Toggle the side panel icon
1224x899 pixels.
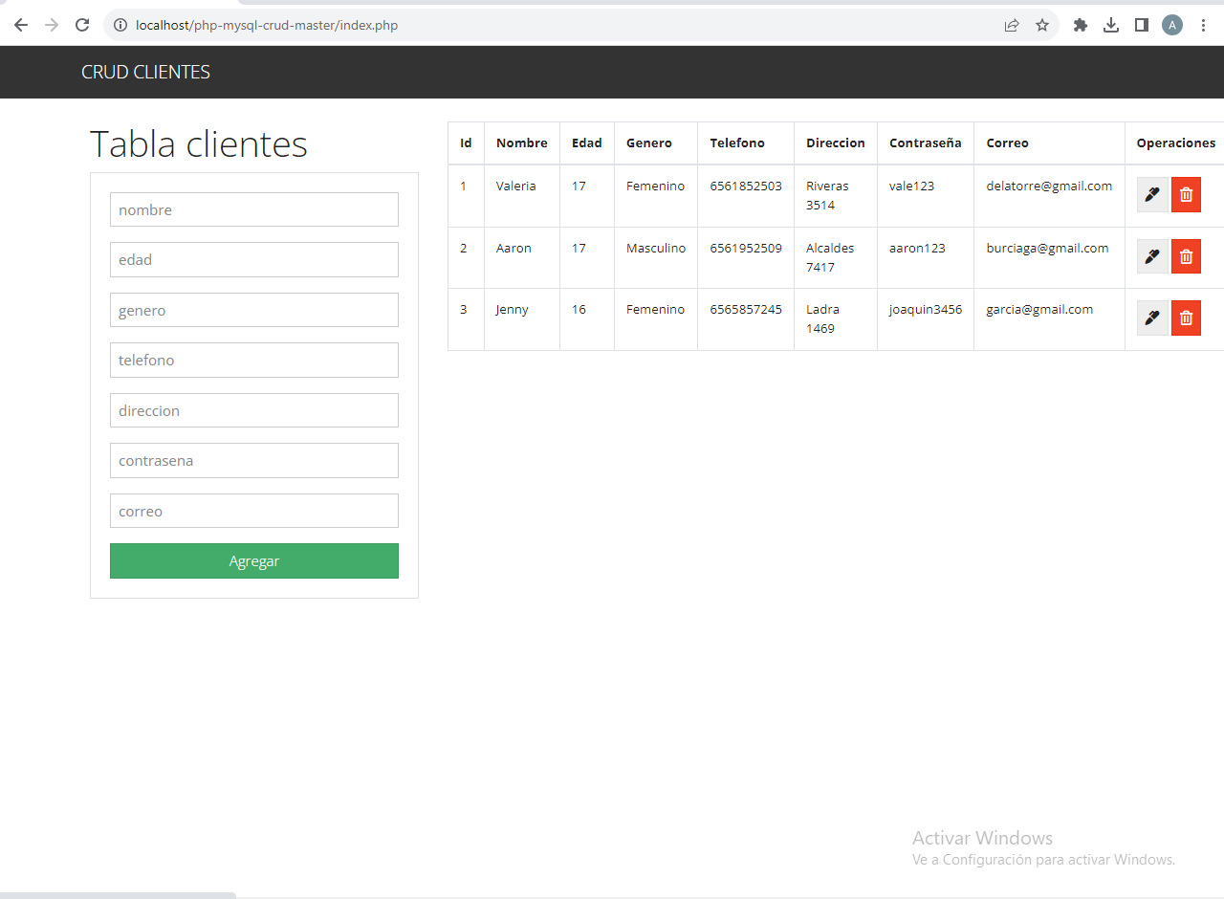point(1141,25)
